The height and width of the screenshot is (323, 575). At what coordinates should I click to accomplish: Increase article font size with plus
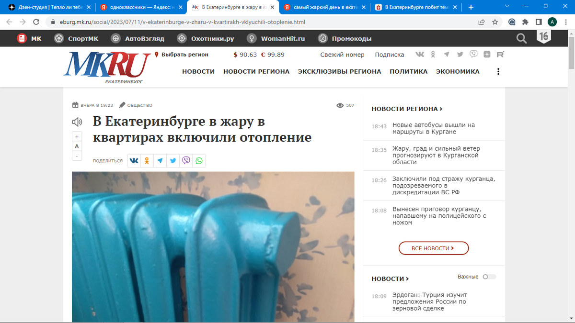tap(77, 136)
